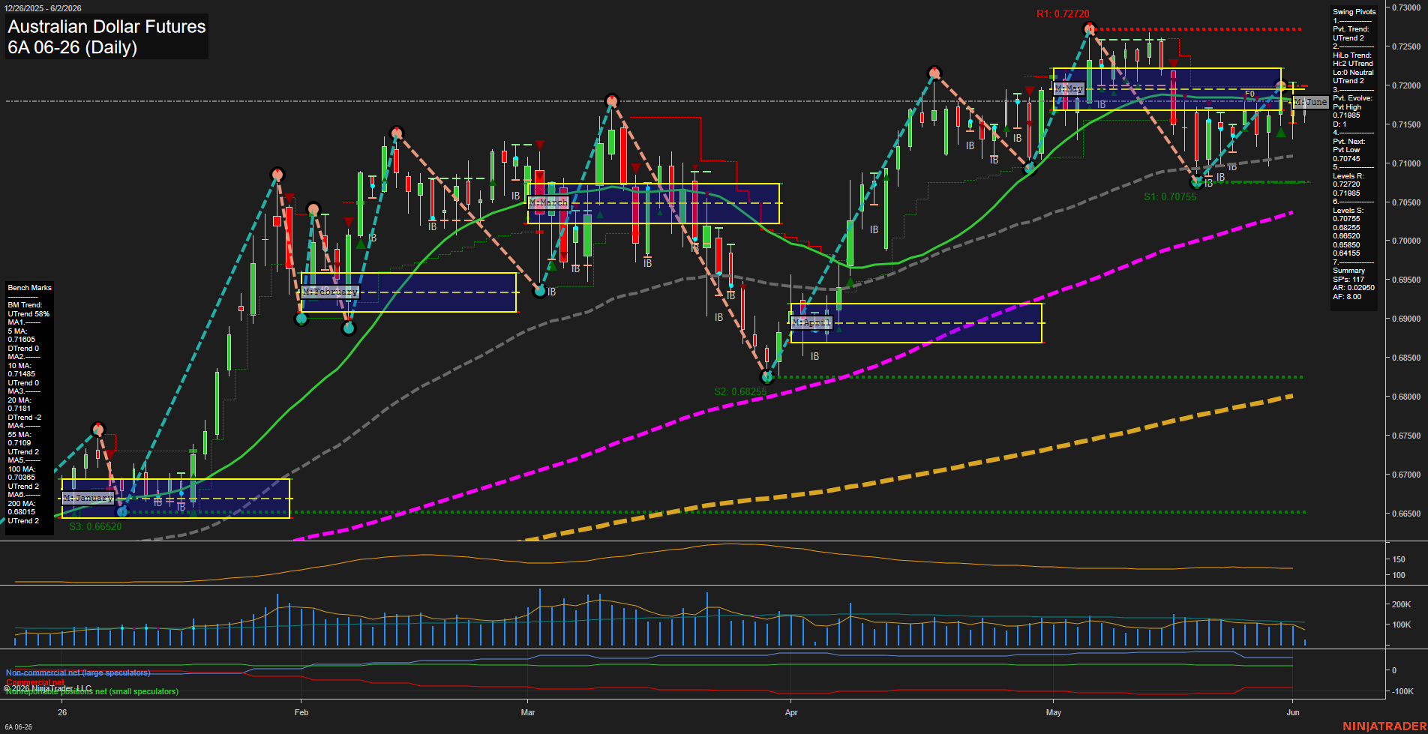This screenshot has height=734, width=1428.
Task: Click the 5 MA value 0.71605
Action: tap(21, 340)
